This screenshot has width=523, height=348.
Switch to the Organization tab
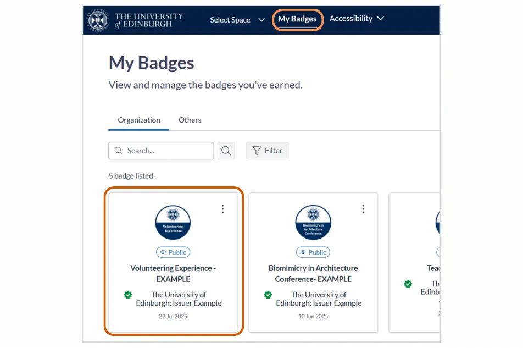(139, 120)
